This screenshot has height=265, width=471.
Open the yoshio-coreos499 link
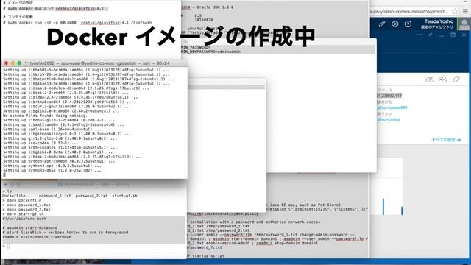pyautogui.click(x=392, y=107)
